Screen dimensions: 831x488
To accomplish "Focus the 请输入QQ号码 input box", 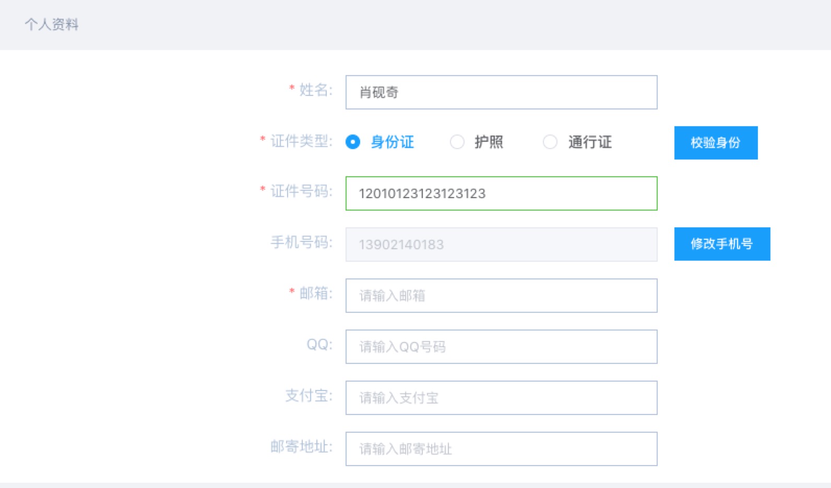I will click(501, 347).
